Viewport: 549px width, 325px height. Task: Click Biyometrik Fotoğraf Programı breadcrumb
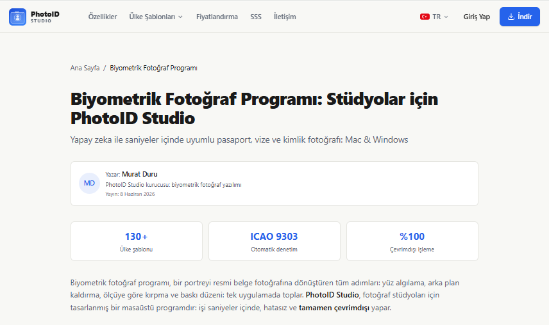tap(153, 68)
